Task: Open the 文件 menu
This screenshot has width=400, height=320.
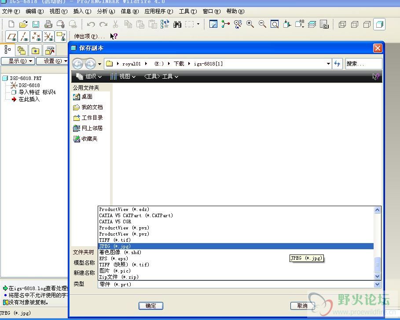Action: (11, 11)
